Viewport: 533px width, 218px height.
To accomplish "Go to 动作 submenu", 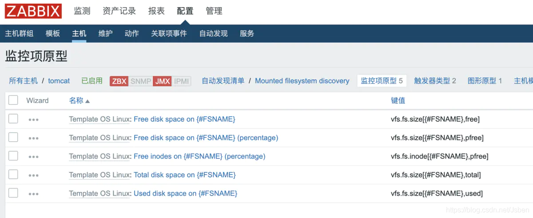I will pos(131,33).
